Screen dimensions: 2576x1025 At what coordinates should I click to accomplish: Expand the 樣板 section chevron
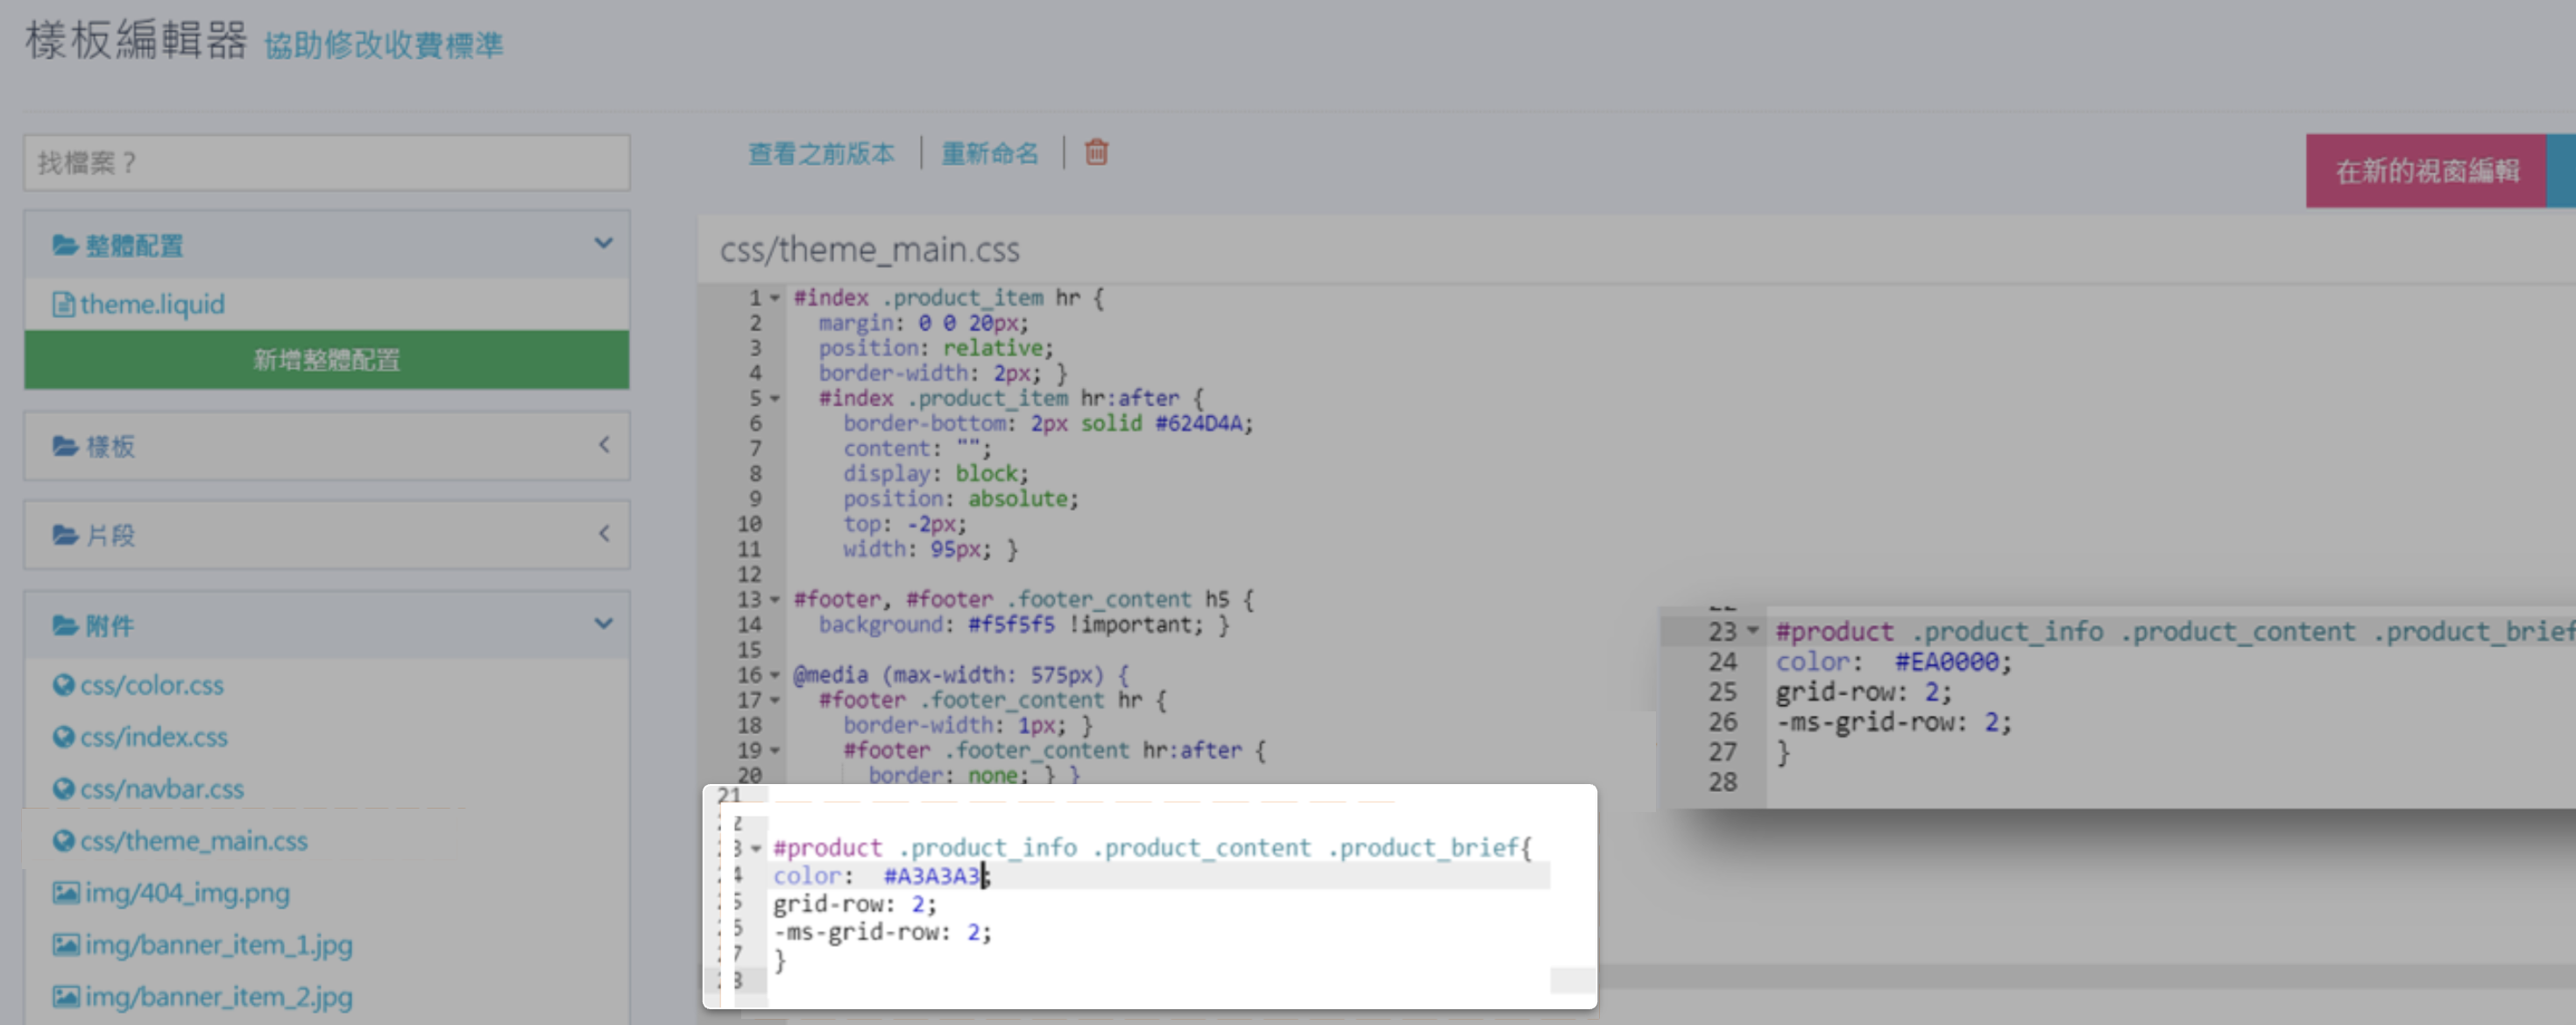coord(604,445)
